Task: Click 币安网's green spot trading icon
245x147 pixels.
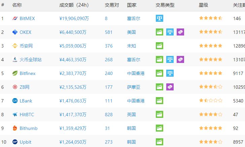Action: tap(160, 46)
